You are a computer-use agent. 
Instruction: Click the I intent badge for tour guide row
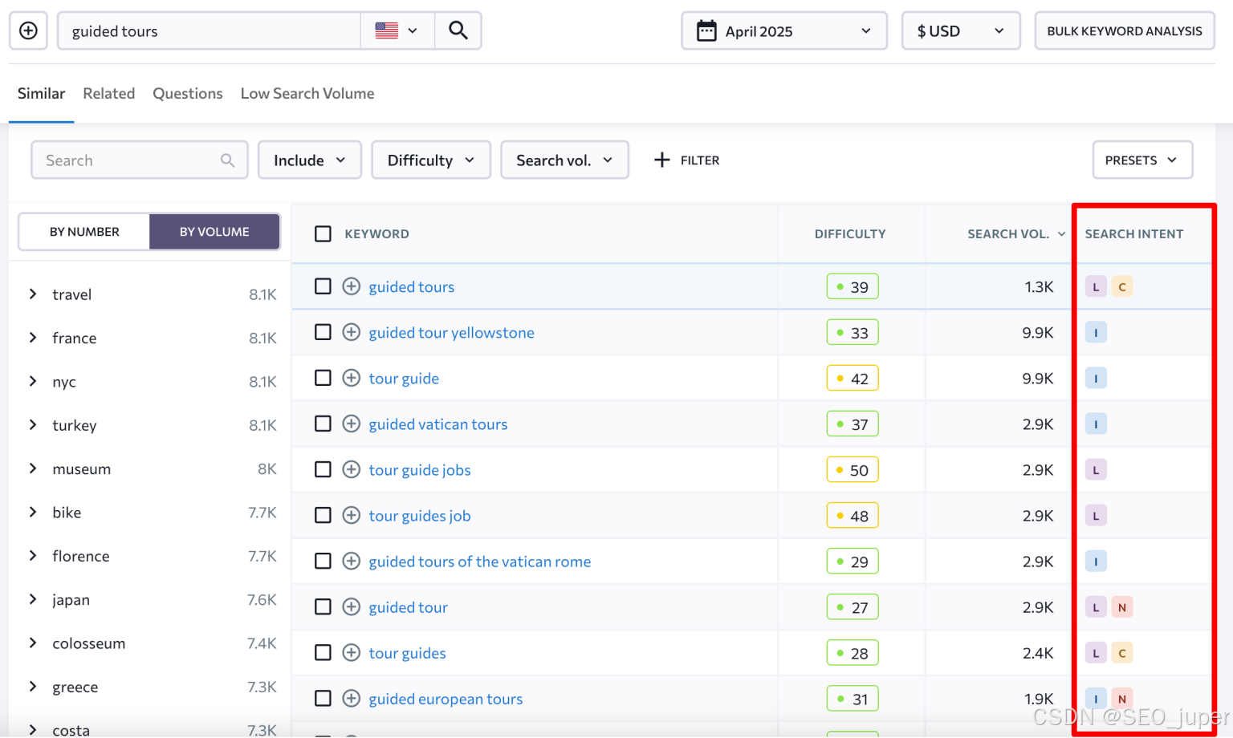tap(1096, 378)
